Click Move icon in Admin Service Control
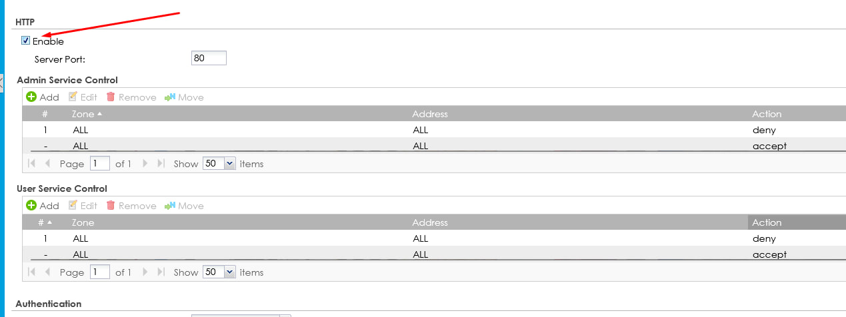The height and width of the screenshot is (317, 846). [170, 97]
